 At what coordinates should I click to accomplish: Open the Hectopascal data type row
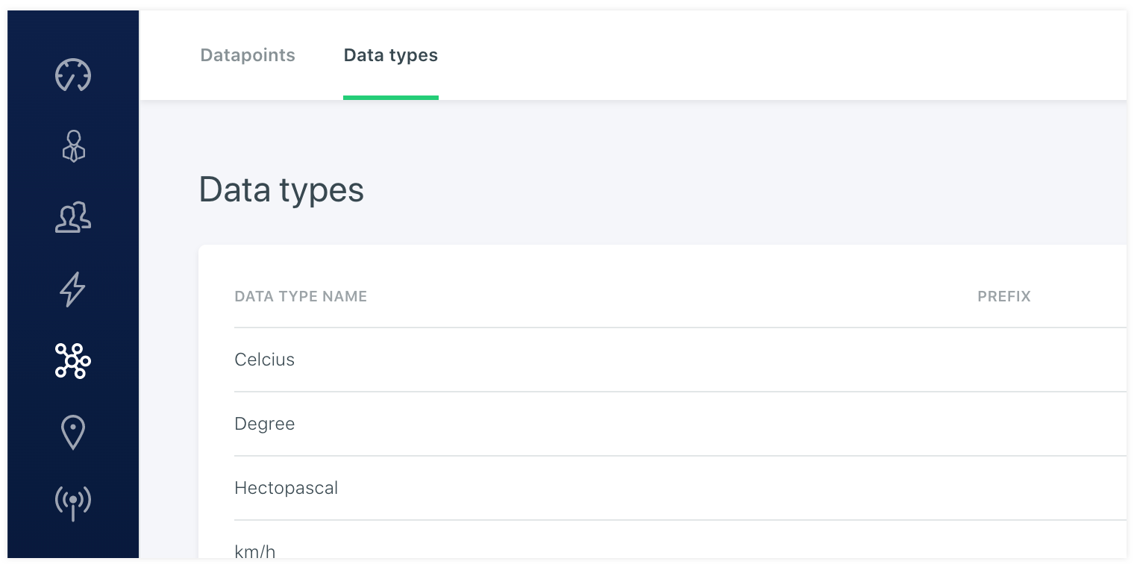pos(286,488)
